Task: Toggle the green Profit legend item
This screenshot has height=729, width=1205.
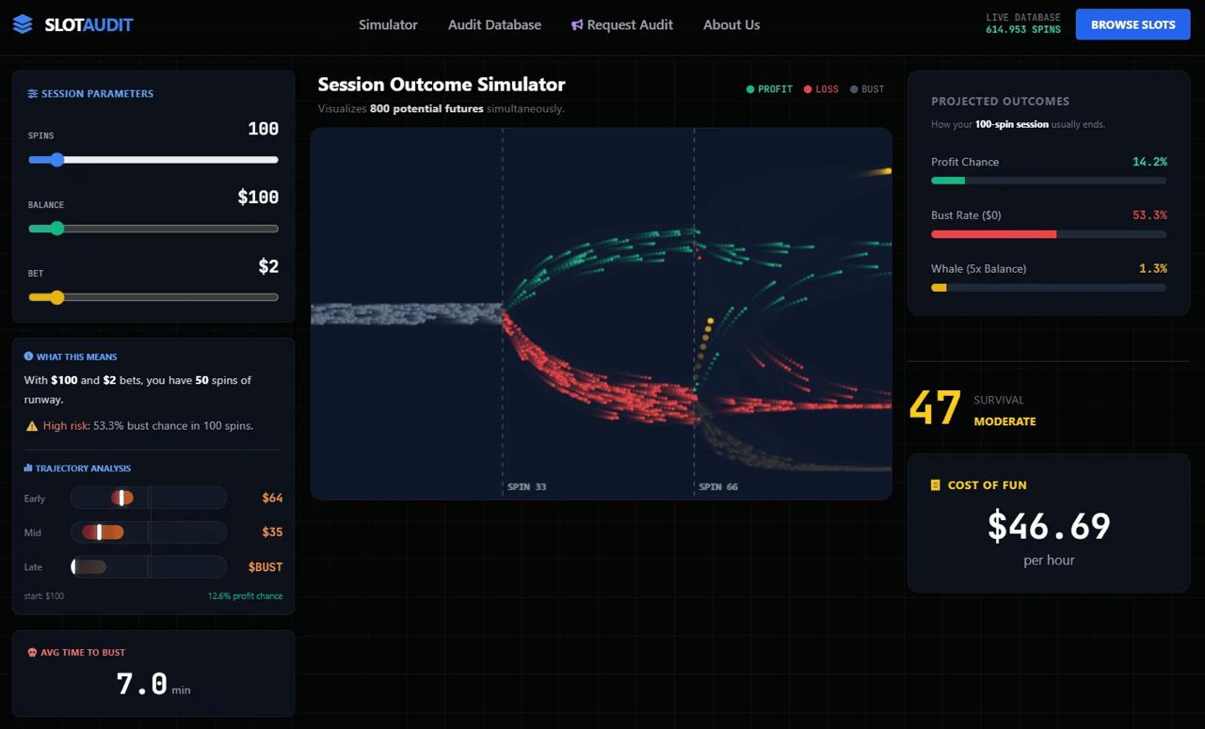Action: tap(769, 89)
